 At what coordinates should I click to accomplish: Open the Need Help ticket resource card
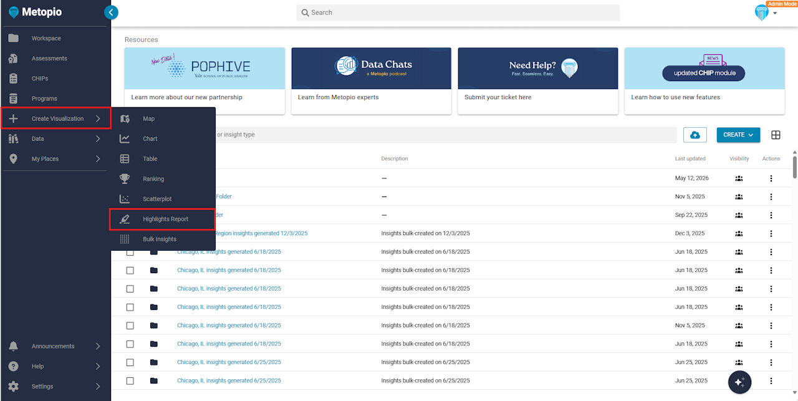(x=538, y=81)
